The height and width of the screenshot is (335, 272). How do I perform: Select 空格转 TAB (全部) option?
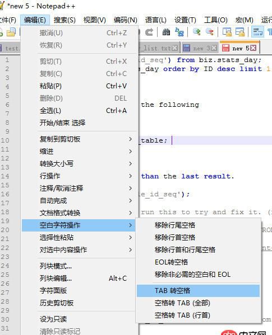tap(198, 303)
